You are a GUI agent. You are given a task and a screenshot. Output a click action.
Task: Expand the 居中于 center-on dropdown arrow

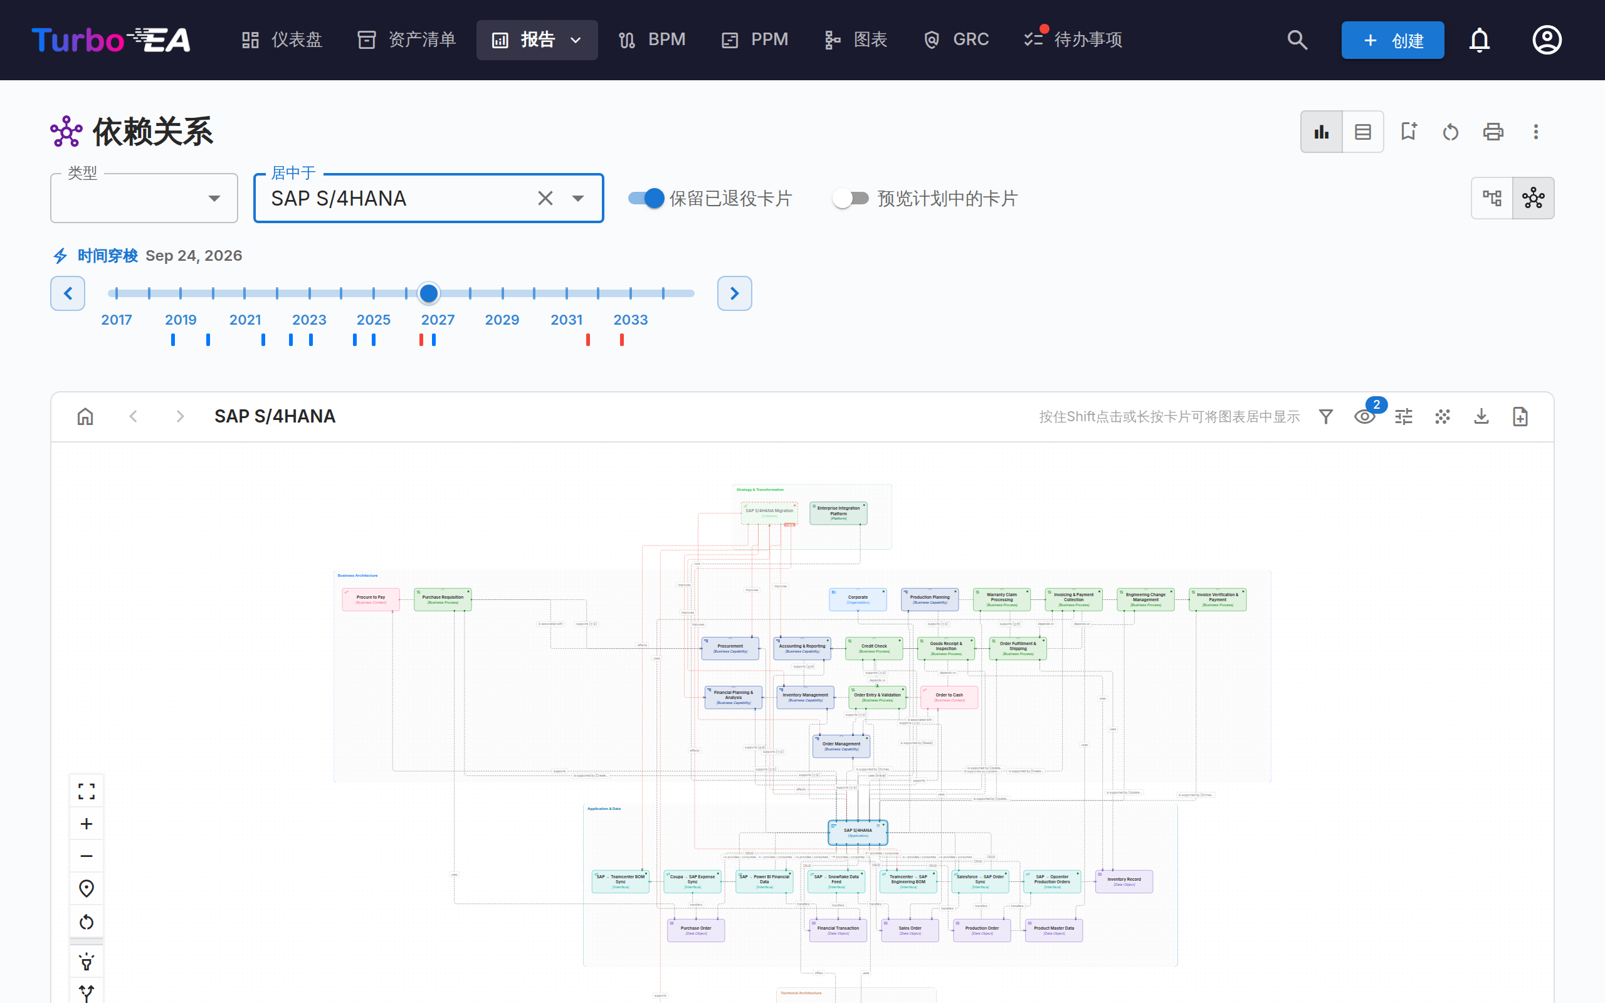pos(577,197)
